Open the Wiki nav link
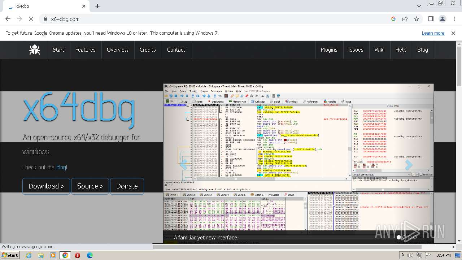This screenshot has height=260, width=462. point(379,50)
